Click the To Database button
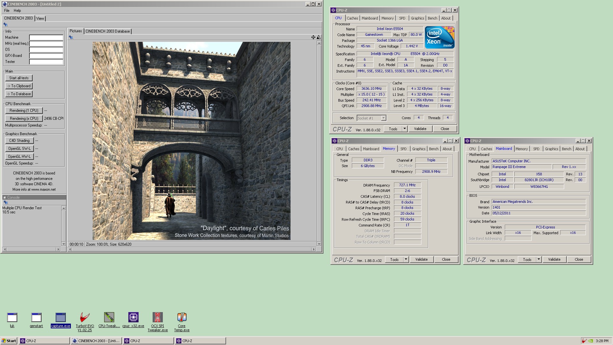 [x=19, y=94]
